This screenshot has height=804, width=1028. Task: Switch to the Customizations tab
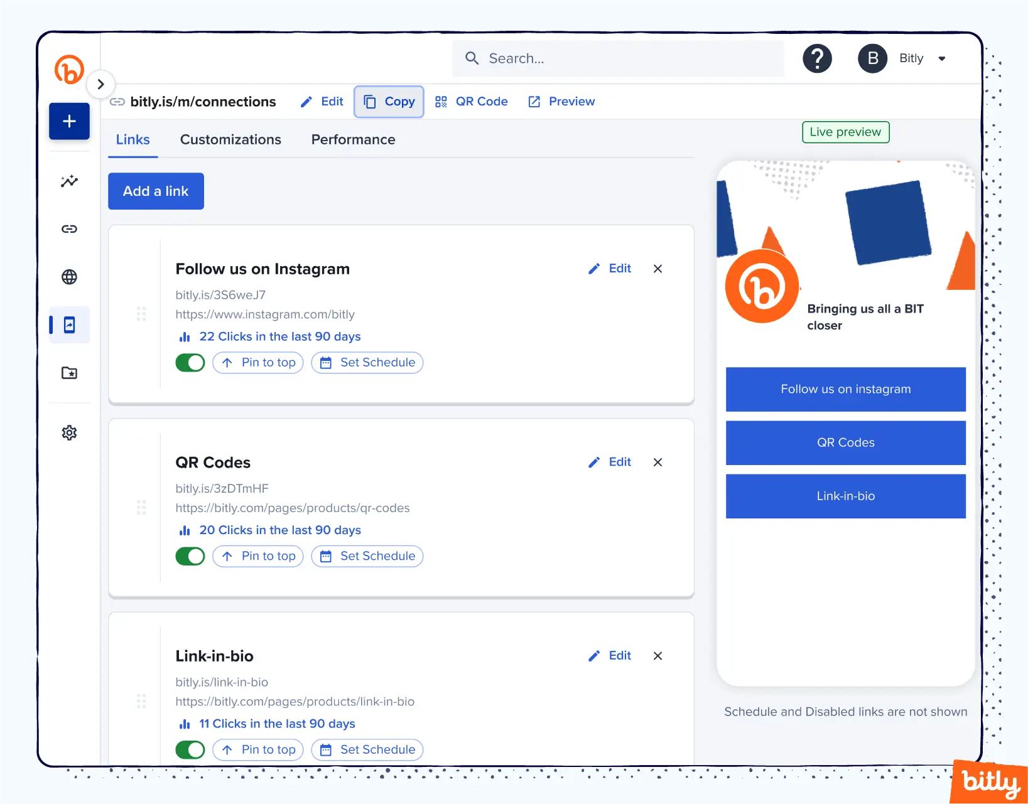tap(230, 139)
